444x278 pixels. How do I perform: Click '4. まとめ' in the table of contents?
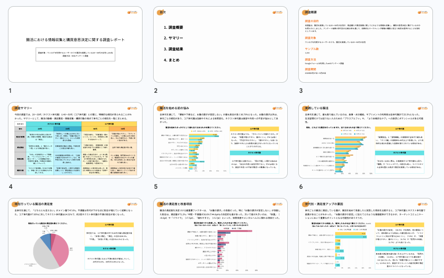[x=172, y=60]
